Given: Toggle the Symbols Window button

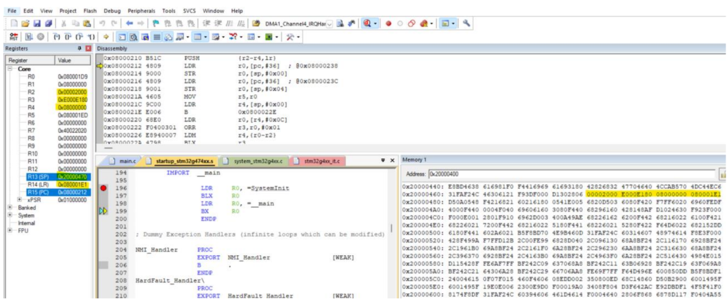Looking at the screenshot, I should (x=144, y=36).
